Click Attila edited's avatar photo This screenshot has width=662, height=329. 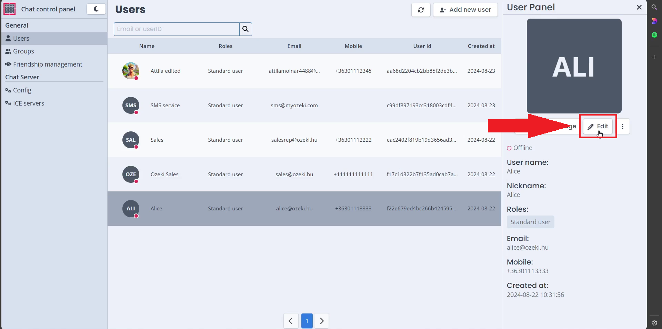131,71
